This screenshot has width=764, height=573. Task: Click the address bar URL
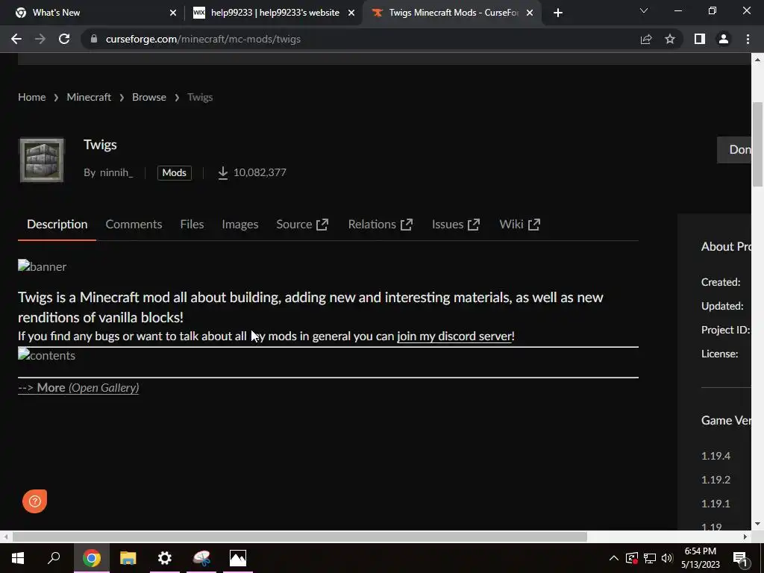coord(203,39)
